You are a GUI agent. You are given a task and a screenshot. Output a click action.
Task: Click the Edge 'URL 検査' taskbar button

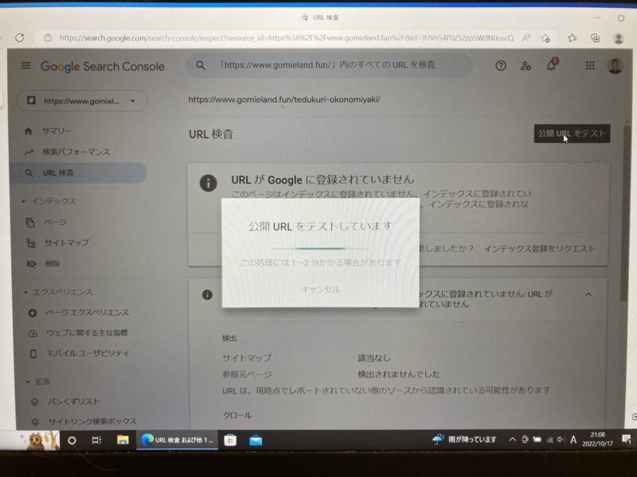178,440
